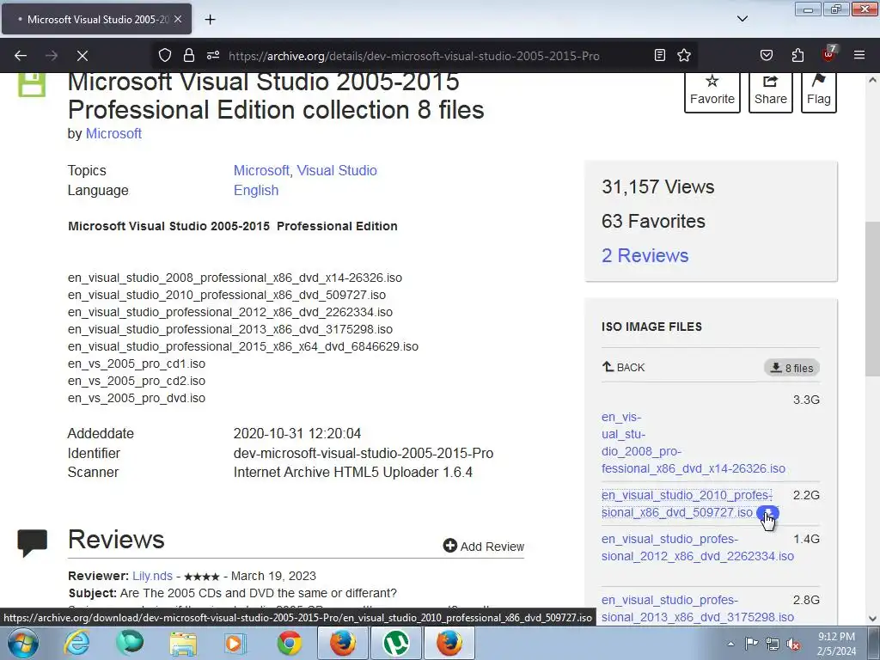Add Review for this item

pyautogui.click(x=483, y=546)
